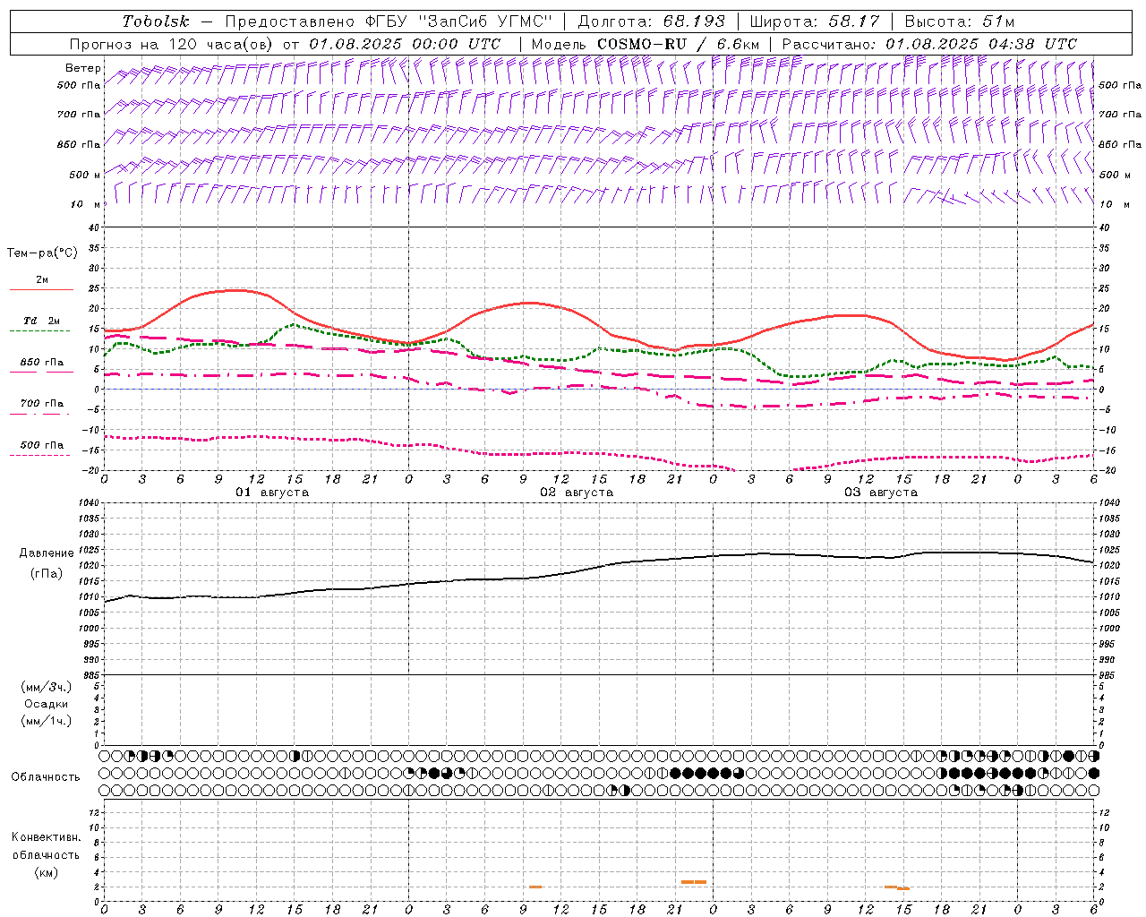Click the "(мм/3ч.)" precipitation unit label
This screenshot has width=1146, height=917.
point(47,687)
